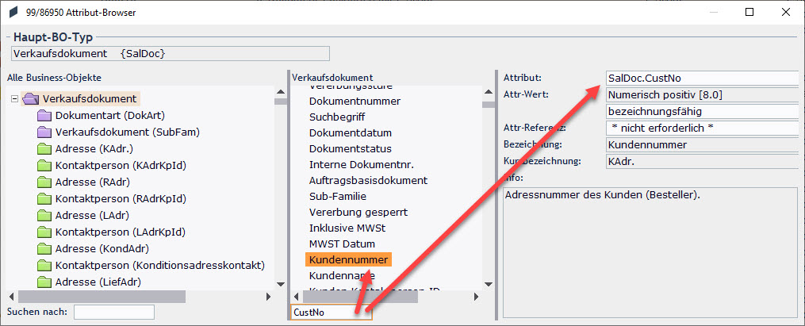The height and width of the screenshot is (326, 805).
Task: Click left arrow of tree horizontal scrollbar
Action: 11,297
